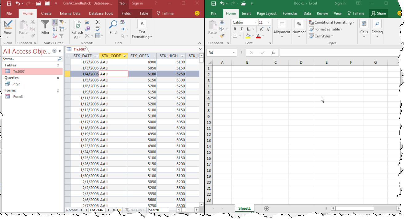405x219 pixels.
Task: Click the Text Formatting icon
Action: (142, 24)
